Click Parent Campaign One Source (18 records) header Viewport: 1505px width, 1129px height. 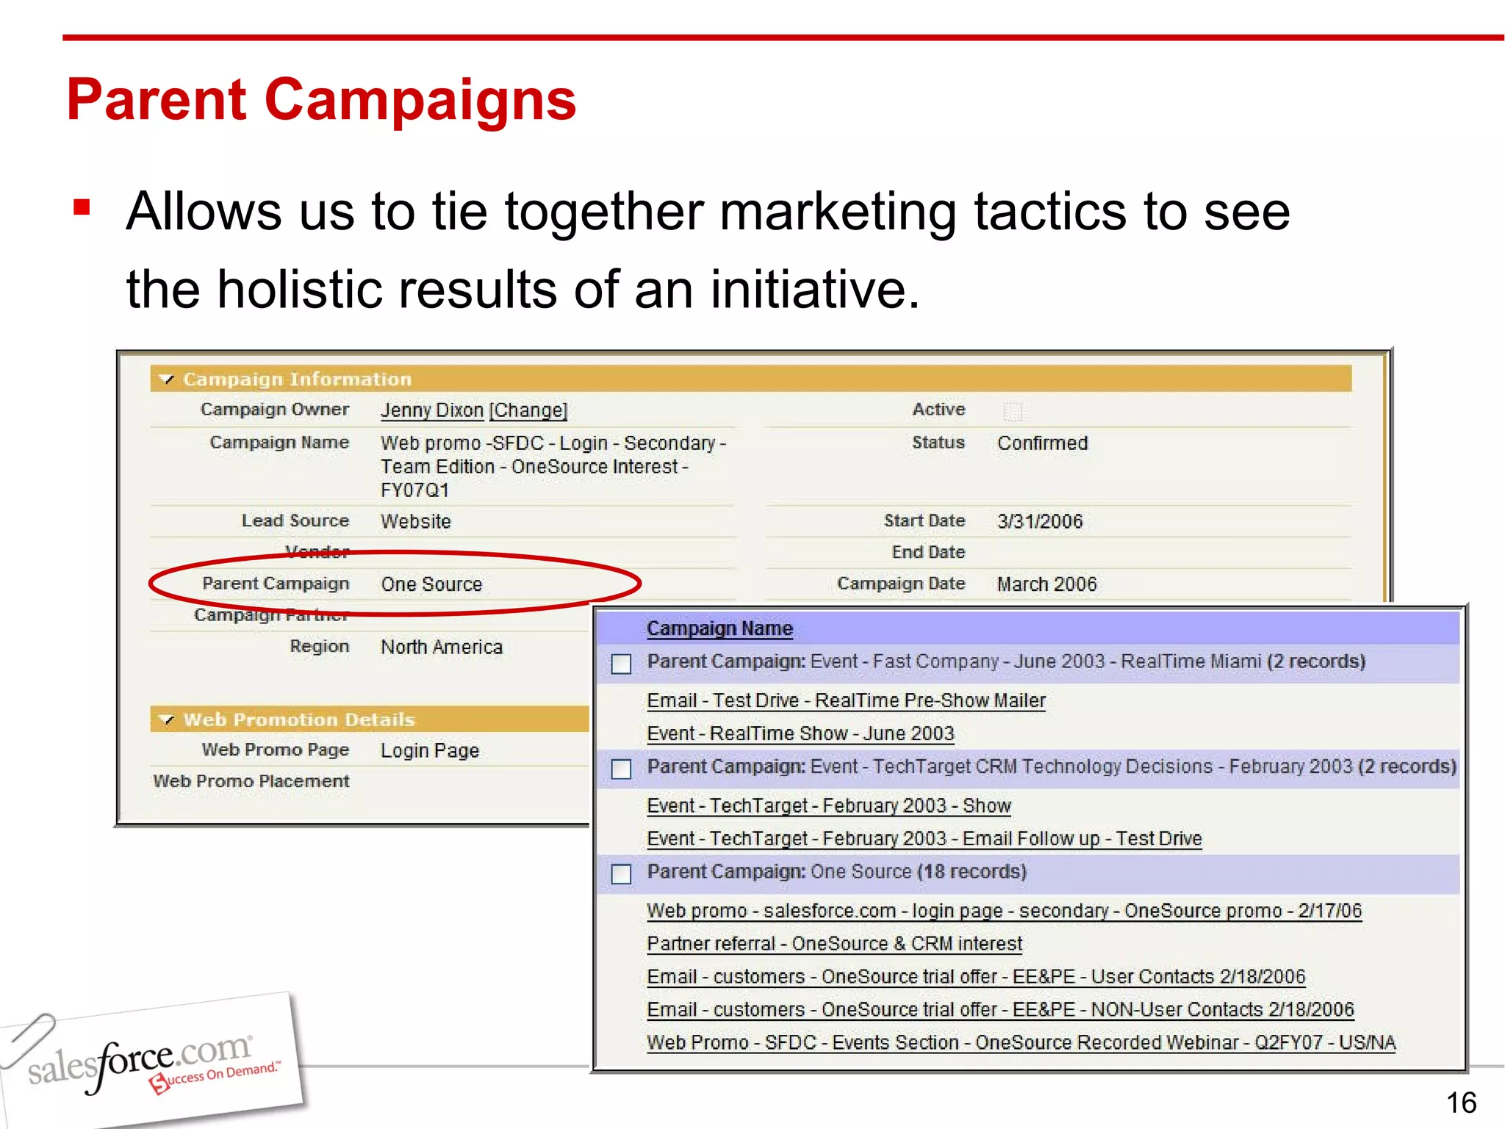coord(836,872)
